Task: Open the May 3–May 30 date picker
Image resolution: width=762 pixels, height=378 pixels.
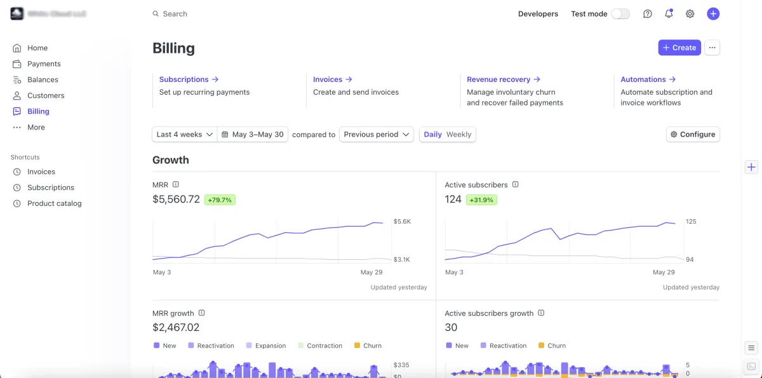Action: click(x=253, y=135)
